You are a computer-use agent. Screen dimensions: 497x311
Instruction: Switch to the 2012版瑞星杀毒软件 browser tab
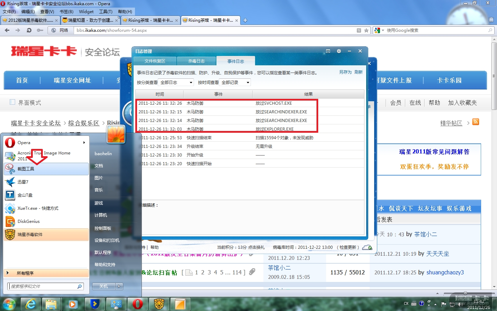tap(30, 20)
